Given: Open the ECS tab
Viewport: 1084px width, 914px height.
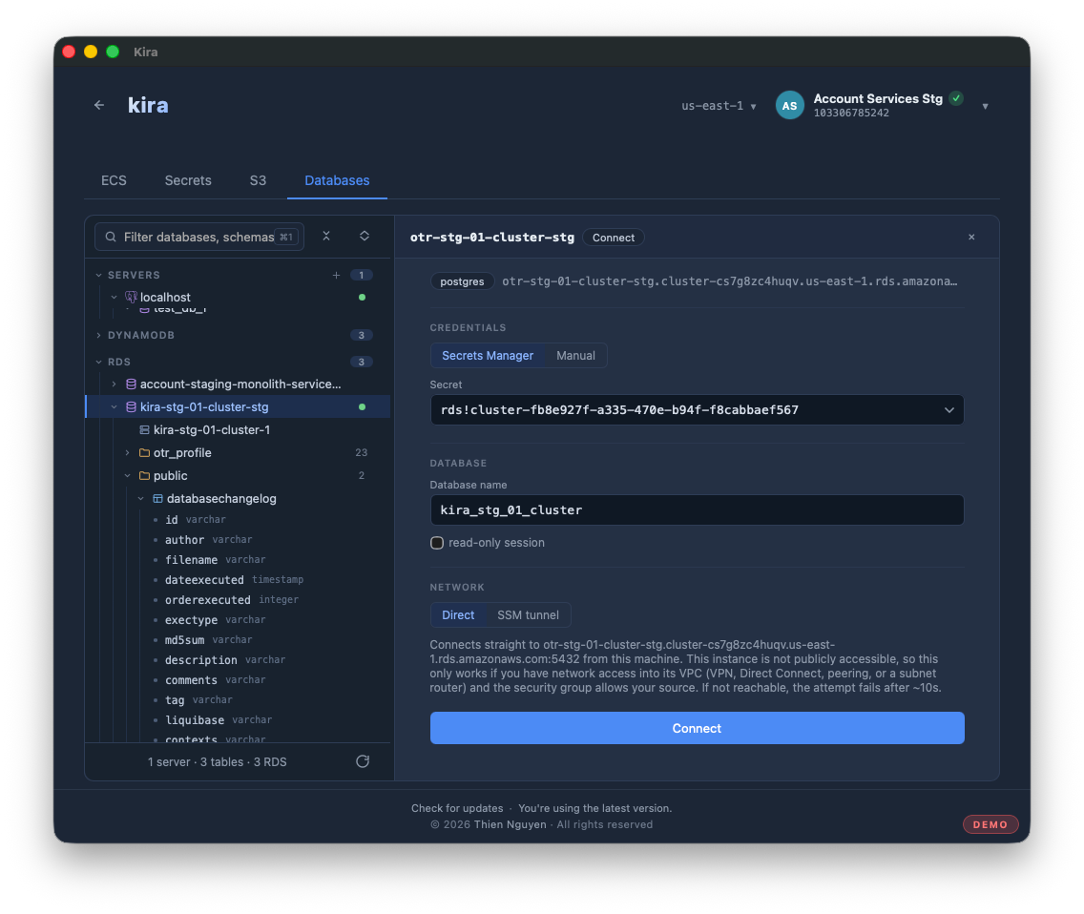Looking at the screenshot, I should tap(115, 180).
